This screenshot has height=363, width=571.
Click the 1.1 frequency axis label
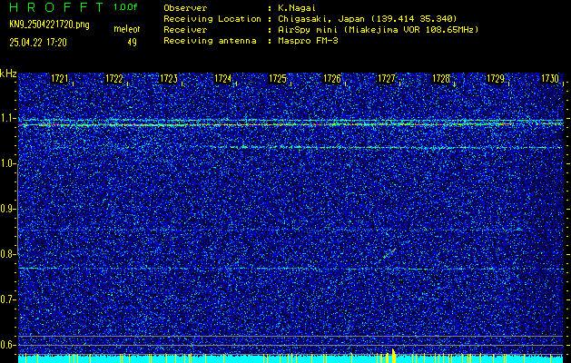pos(8,118)
